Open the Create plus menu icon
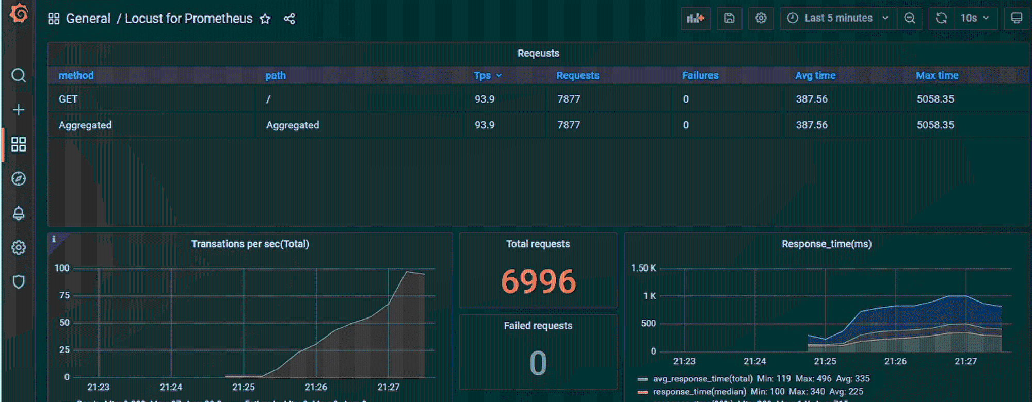The height and width of the screenshot is (402, 1032). tap(19, 110)
